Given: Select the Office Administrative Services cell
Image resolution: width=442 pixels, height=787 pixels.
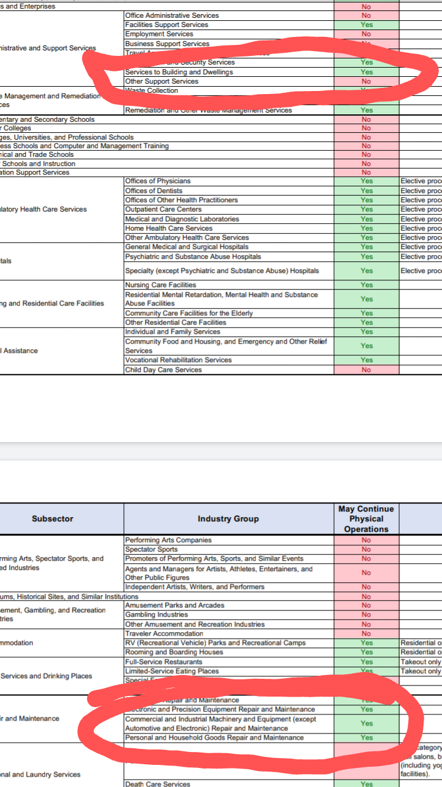Looking at the screenshot, I should click(229, 15).
